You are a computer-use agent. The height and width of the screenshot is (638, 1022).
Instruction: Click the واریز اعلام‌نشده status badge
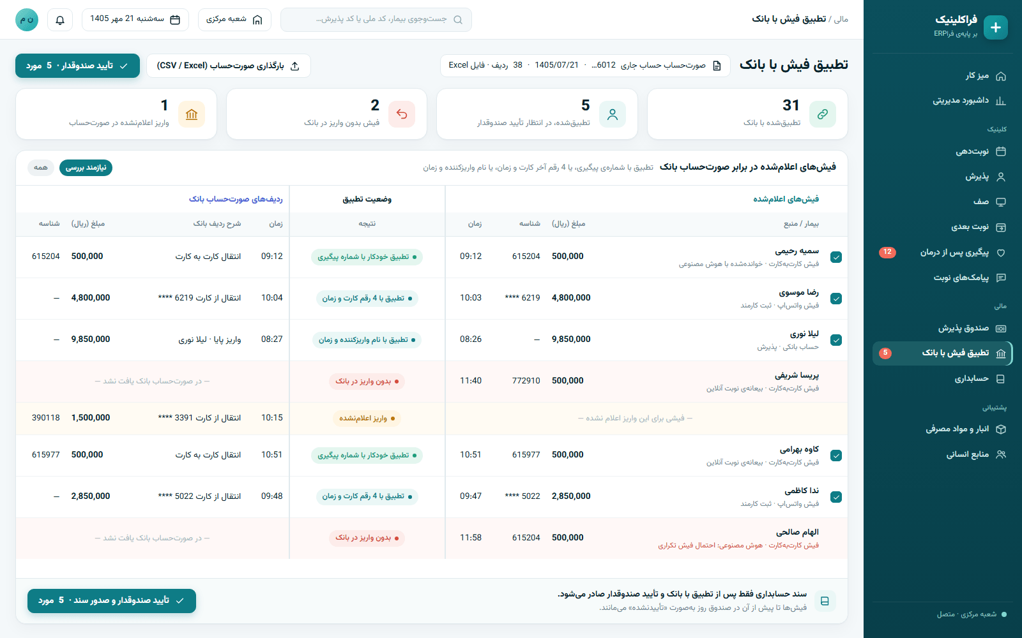pyautogui.click(x=367, y=419)
